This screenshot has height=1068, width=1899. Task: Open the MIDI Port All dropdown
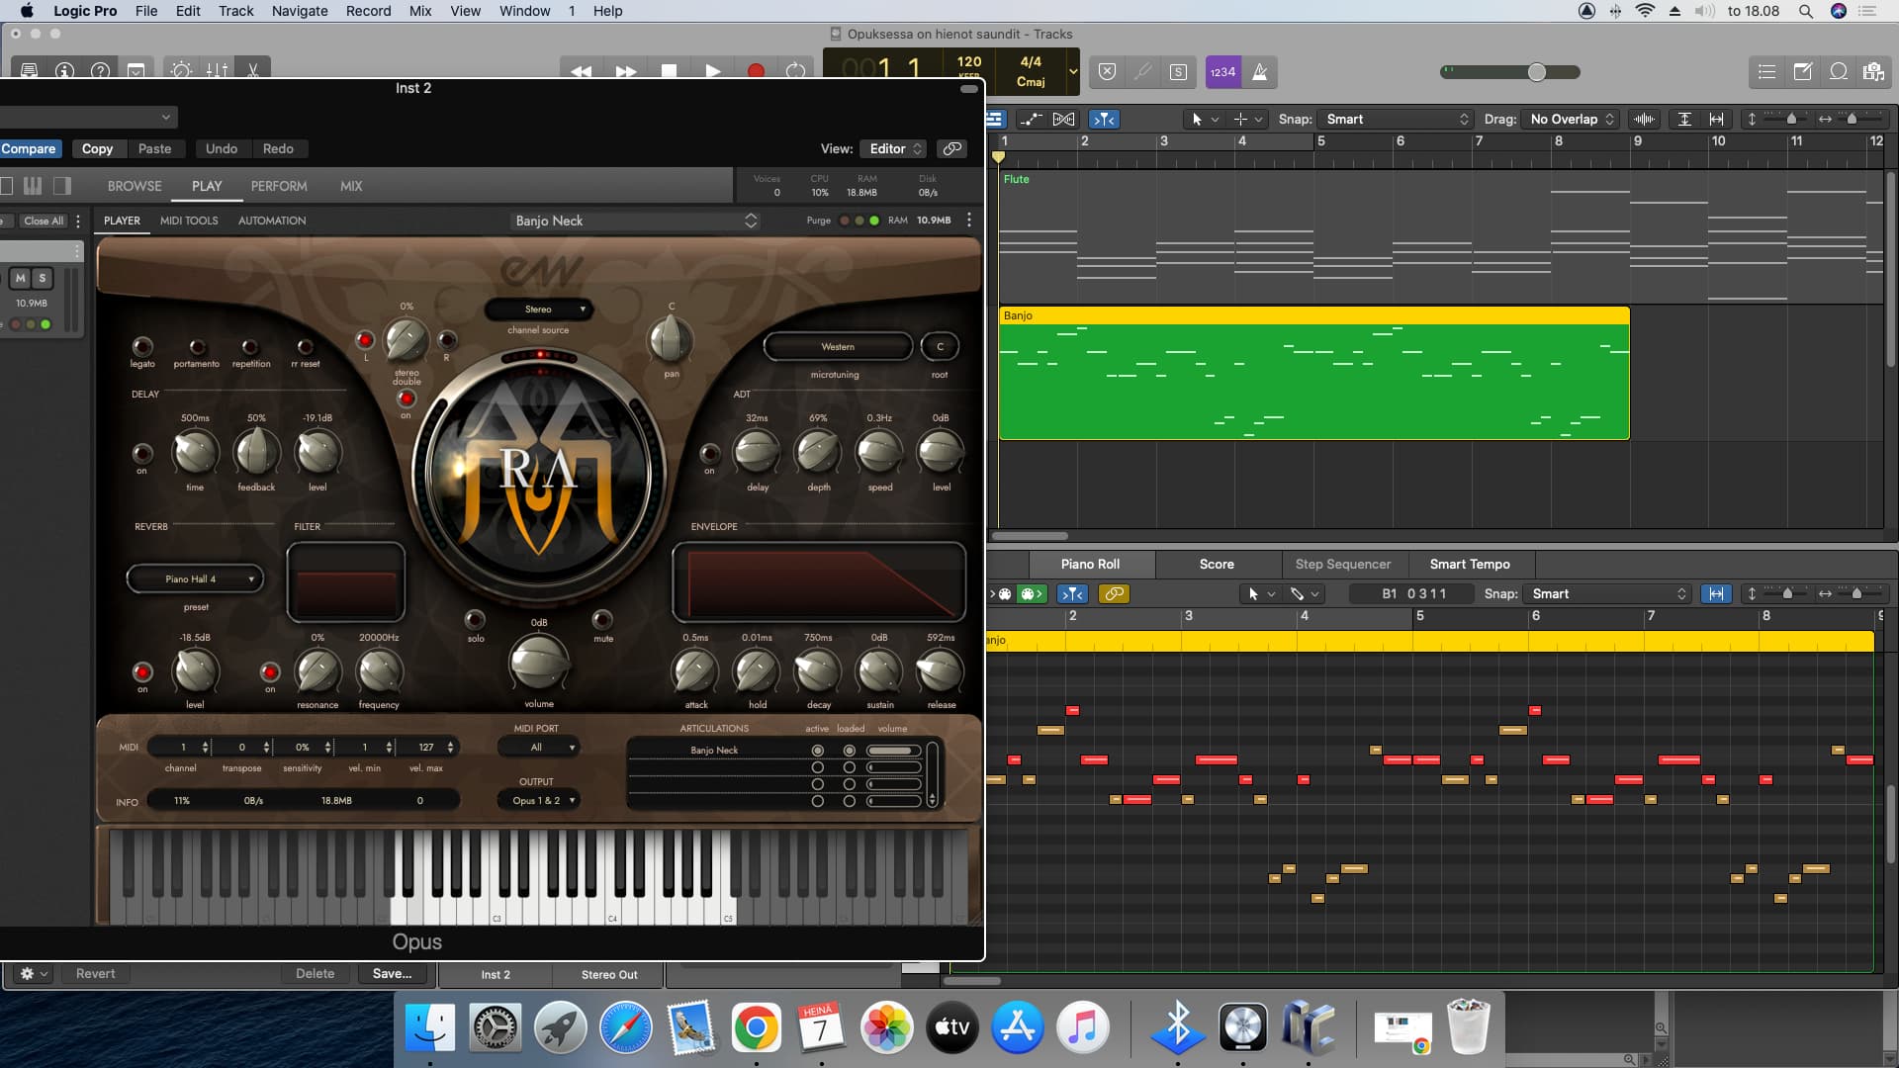538,748
